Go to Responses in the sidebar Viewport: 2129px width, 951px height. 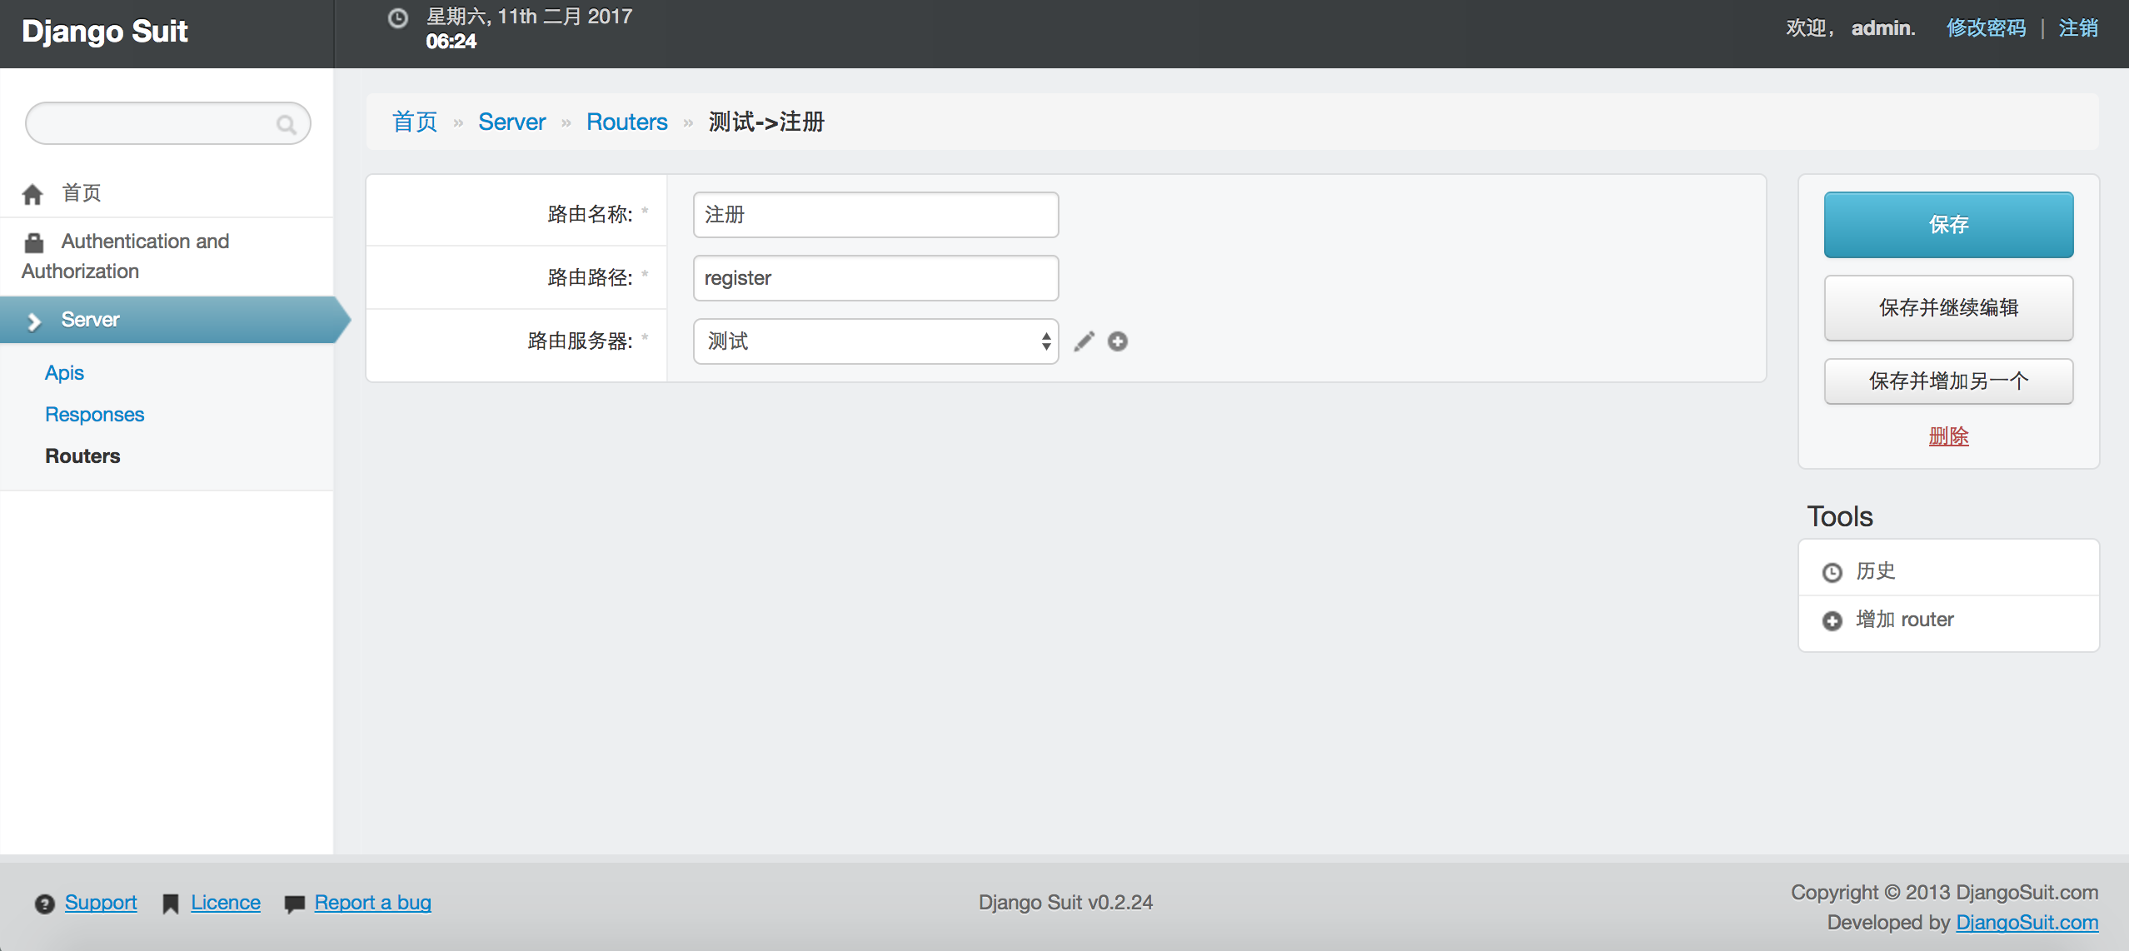coord(94,414)
